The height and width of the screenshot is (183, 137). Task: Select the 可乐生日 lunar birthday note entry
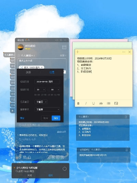point(33,135)
